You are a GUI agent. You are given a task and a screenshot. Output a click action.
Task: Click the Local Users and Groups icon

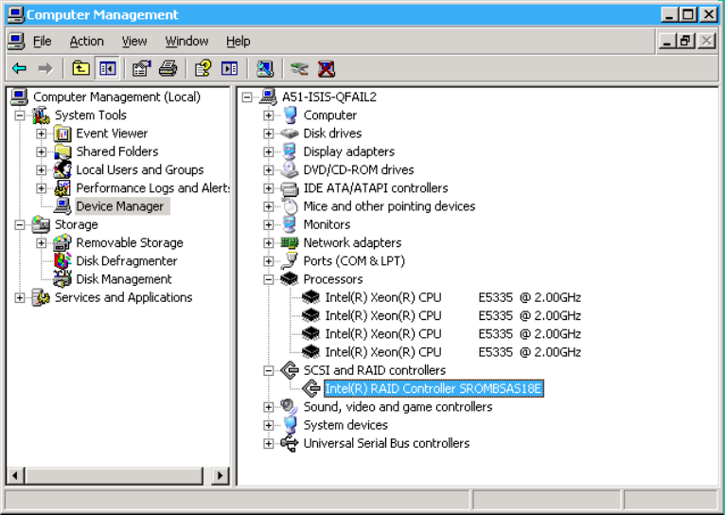pyautogui.click(x=62, y=169)
